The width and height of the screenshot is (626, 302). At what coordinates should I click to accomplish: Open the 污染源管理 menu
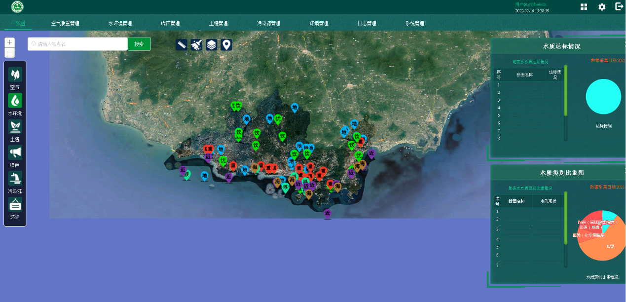pos(268,23)
